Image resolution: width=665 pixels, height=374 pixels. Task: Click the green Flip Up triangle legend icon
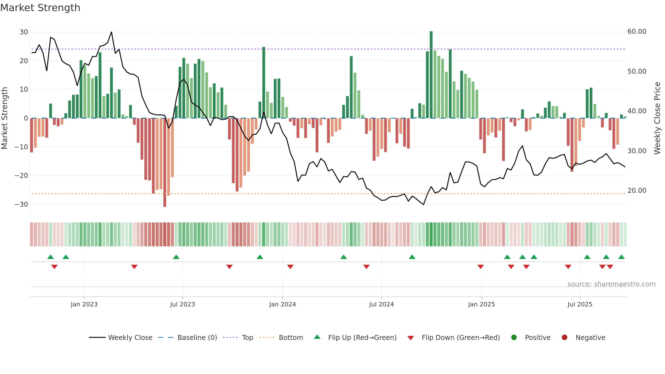[317, 337]
